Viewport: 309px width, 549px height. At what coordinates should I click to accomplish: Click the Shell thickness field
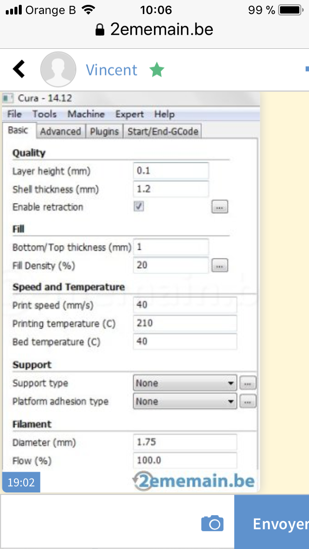click(171, 189)
